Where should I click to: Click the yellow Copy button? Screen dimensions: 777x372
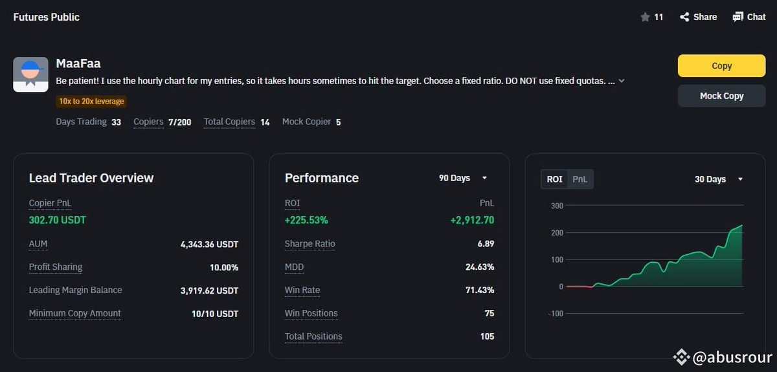[x=721, y=66]
